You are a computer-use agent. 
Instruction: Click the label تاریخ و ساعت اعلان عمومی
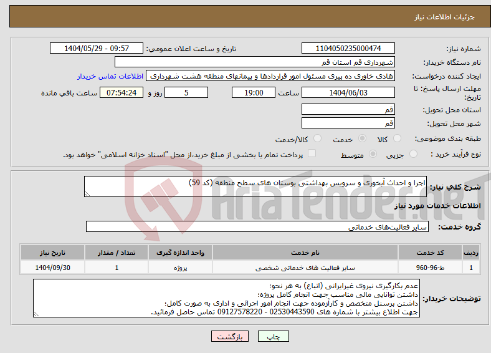(191, 49)
